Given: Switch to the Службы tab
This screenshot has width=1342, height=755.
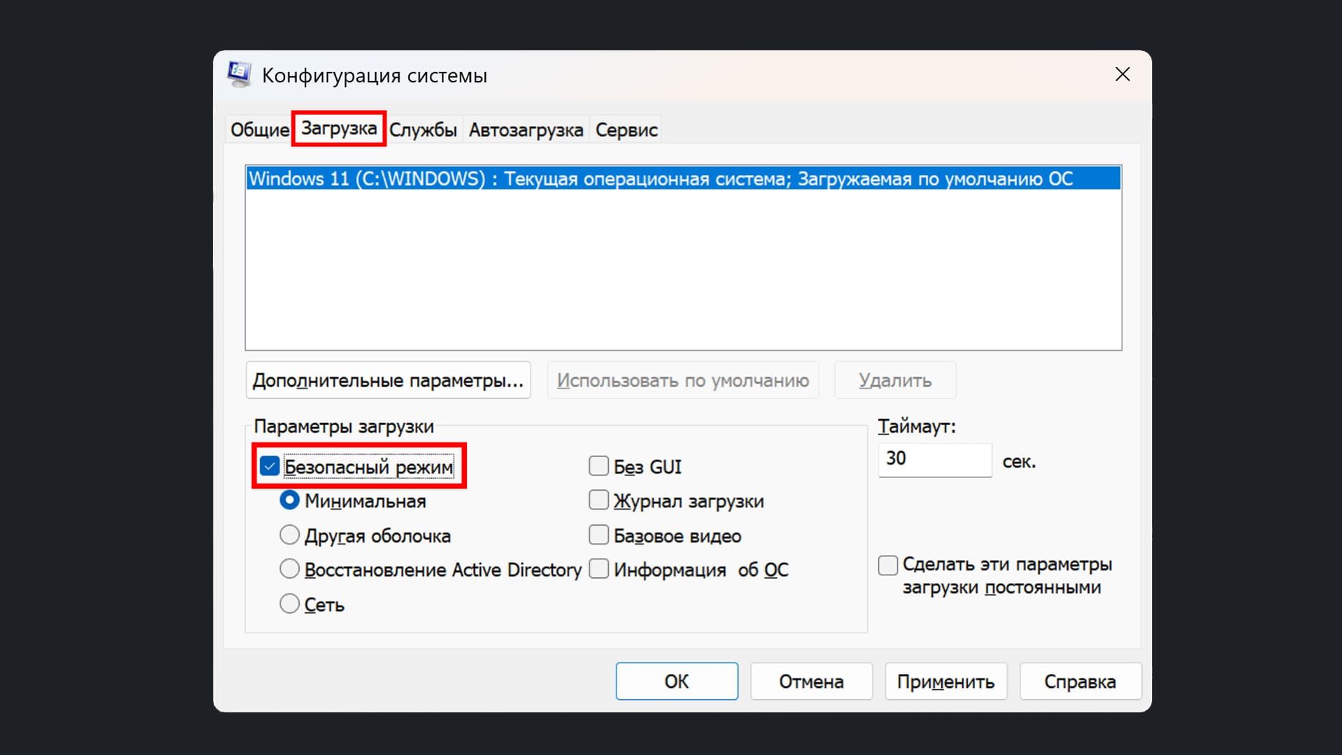Looking at the screenshot, I should (423, 129).
